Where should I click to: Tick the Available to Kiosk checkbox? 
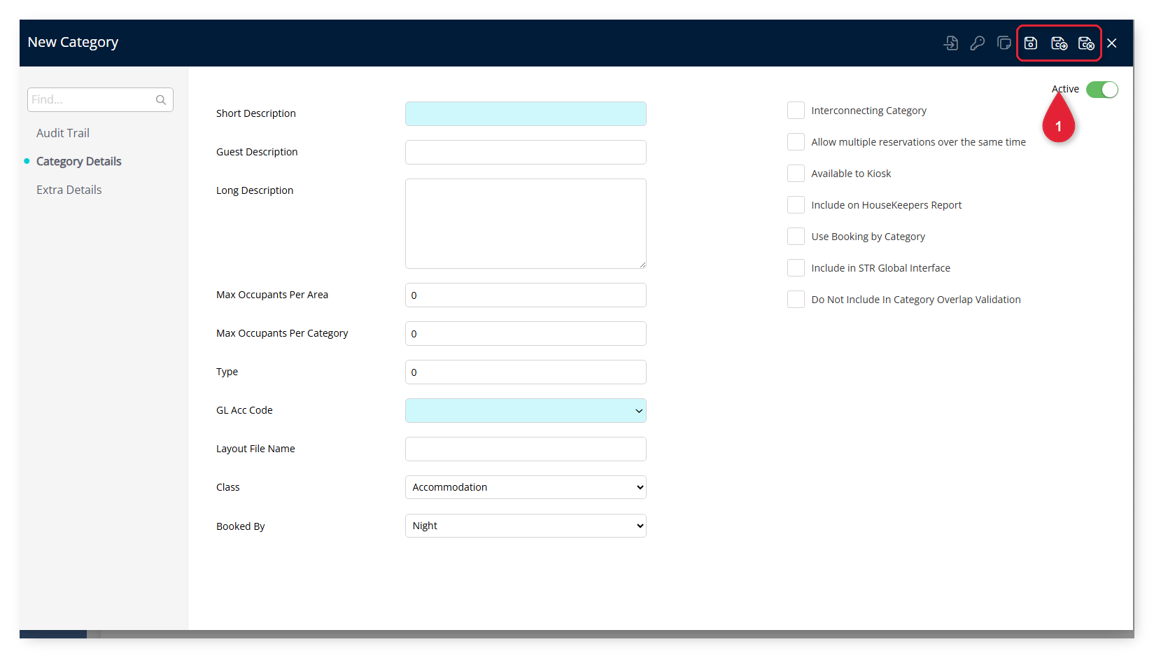(x=796, y=174)
